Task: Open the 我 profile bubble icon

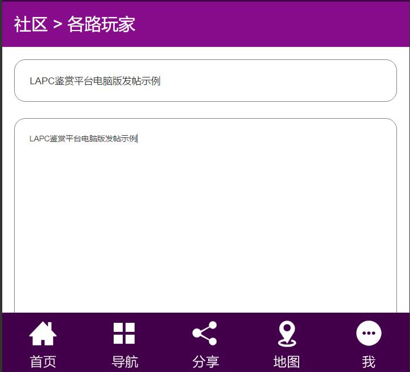Action: (369, 334)
